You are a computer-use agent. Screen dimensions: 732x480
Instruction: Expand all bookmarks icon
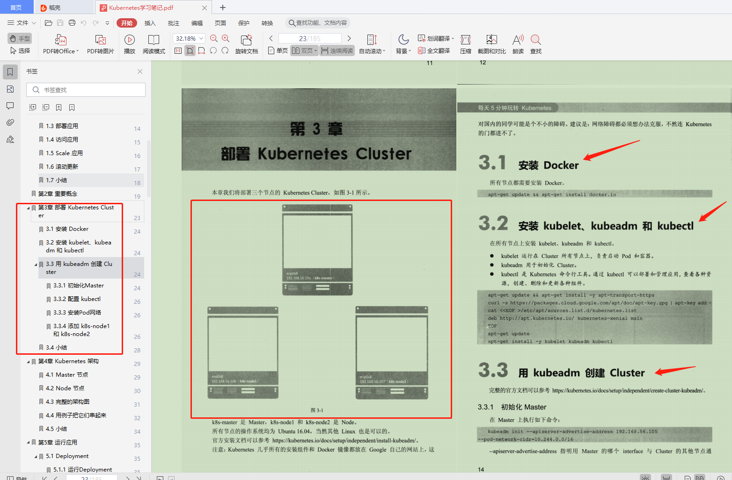coord(33,107)
